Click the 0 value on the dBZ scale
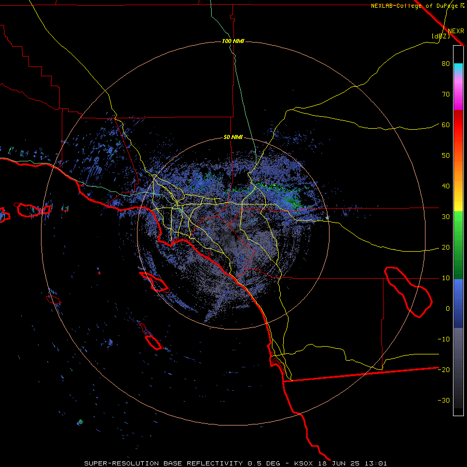Viewport: 467px width, 467px height. [448, 309]
